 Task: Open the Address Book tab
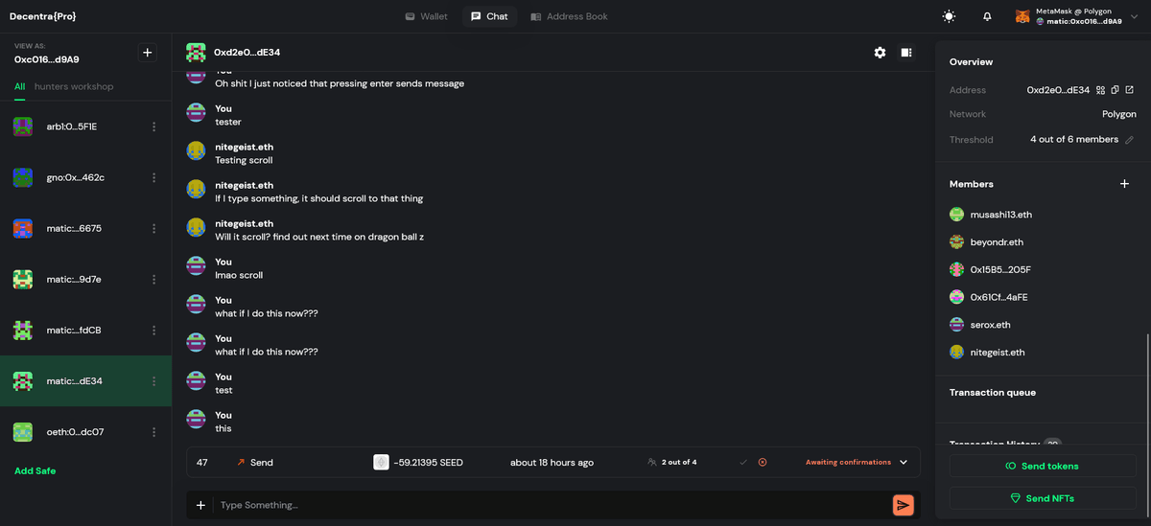click(569, 16)
